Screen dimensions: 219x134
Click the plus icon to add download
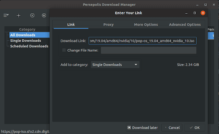point(18,15)
